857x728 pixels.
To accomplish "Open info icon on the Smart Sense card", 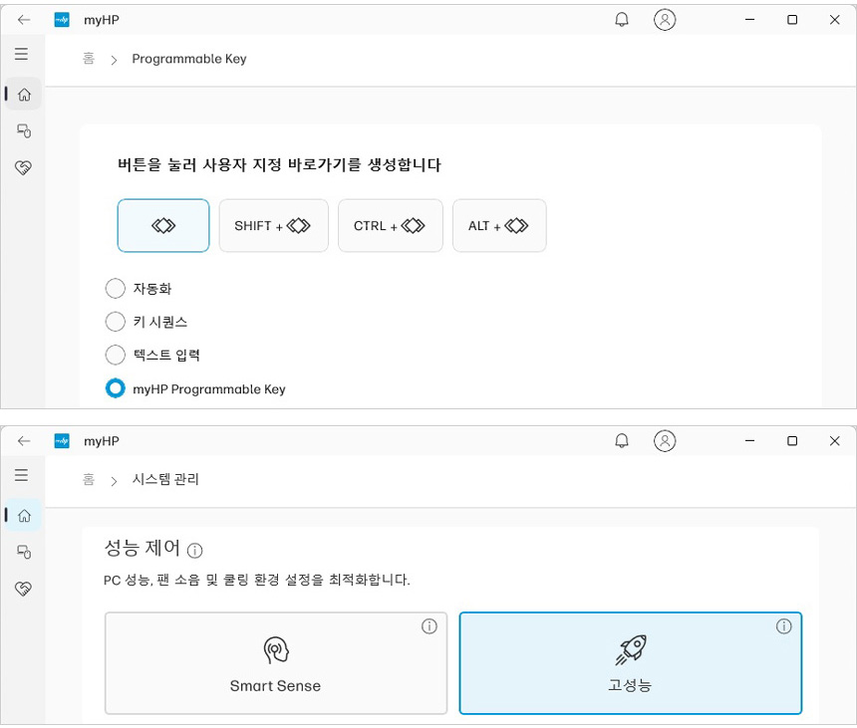I will point(429,626).
